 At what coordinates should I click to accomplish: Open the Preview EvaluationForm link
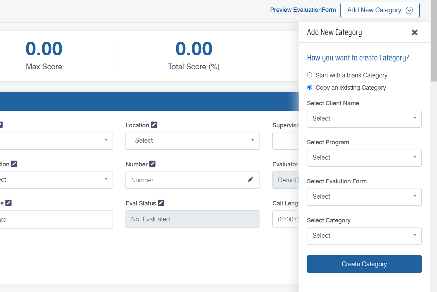303,10
